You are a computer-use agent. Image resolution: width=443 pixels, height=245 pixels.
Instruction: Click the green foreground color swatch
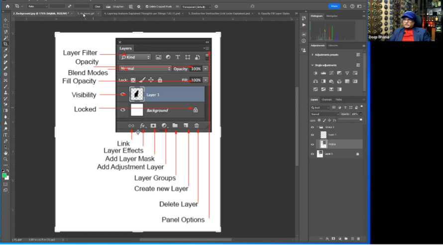pos(4,175)
